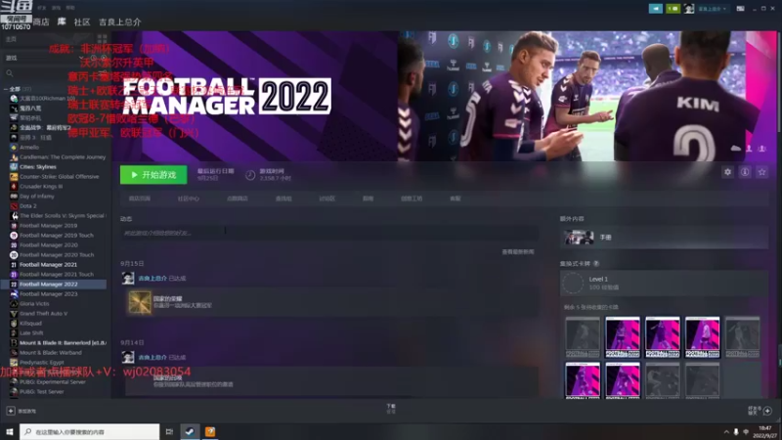Image resolution: width=782 pixels, height=440 pixels.
Task: Select Football Manager 2019 Touch
Action: (x=57, y=235)
